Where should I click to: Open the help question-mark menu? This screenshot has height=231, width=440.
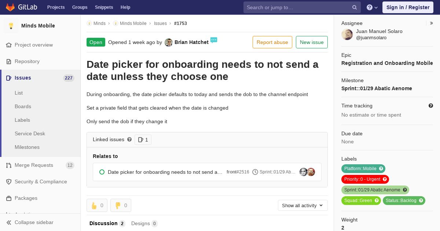point(372,7)
